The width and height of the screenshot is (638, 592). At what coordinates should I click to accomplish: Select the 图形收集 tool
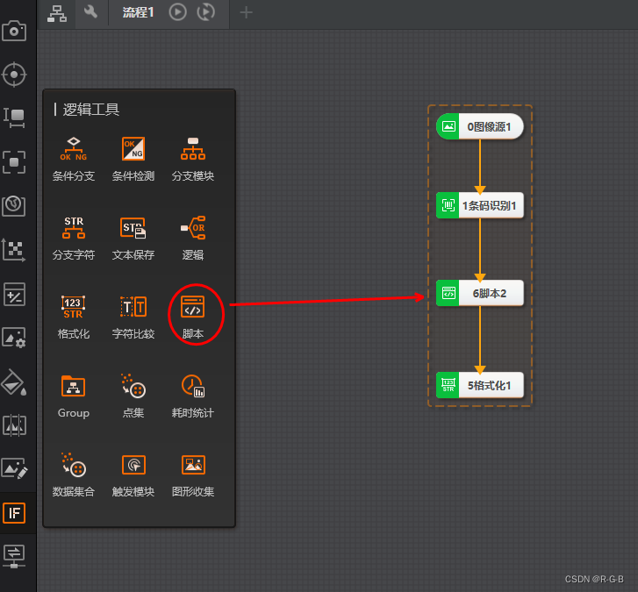193,474
